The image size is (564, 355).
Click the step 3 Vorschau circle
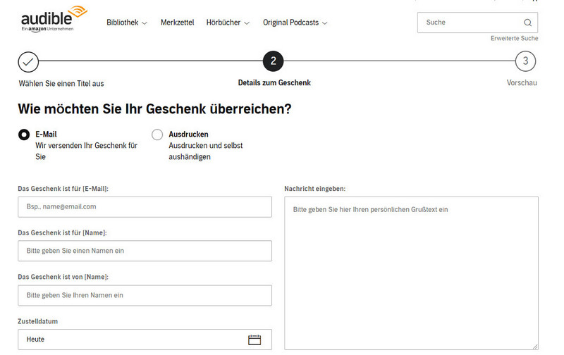click(525, 61)
